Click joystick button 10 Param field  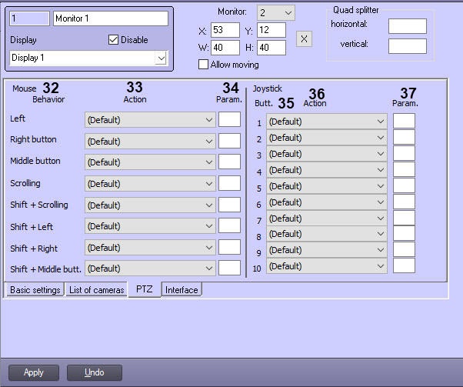pos(404,265)
